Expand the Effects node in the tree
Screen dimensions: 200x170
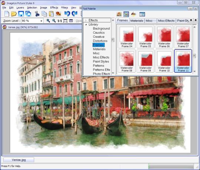point(86,20)
